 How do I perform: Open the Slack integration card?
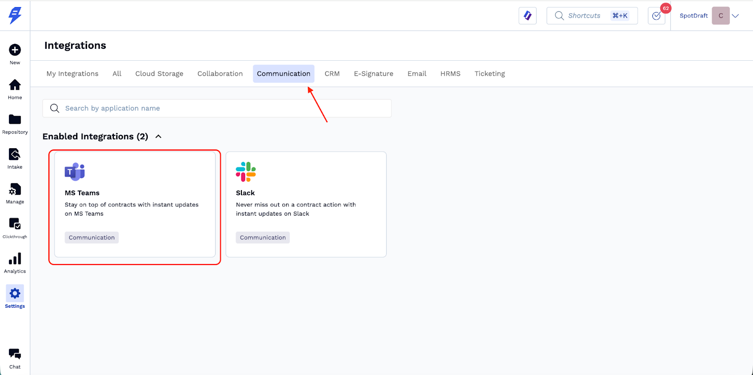pyautogui.click(x=306, y=204)
